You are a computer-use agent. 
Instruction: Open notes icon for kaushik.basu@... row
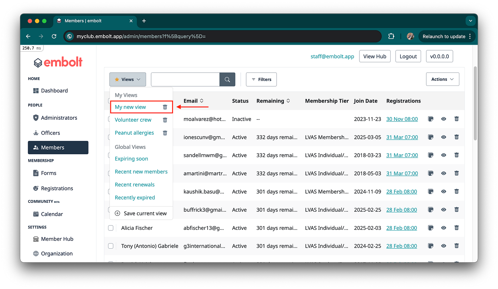[x=431, y=192]
